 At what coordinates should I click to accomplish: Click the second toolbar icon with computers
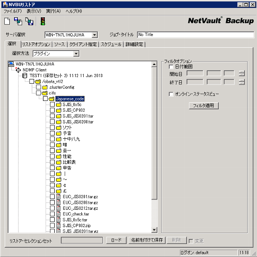tap(18, 21)
